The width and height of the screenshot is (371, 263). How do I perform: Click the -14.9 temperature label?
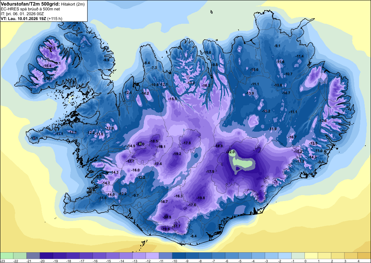[x=131, y=146]
